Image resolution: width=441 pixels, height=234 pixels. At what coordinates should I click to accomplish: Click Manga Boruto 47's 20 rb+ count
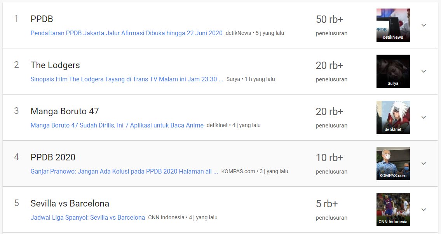(329, 112)
